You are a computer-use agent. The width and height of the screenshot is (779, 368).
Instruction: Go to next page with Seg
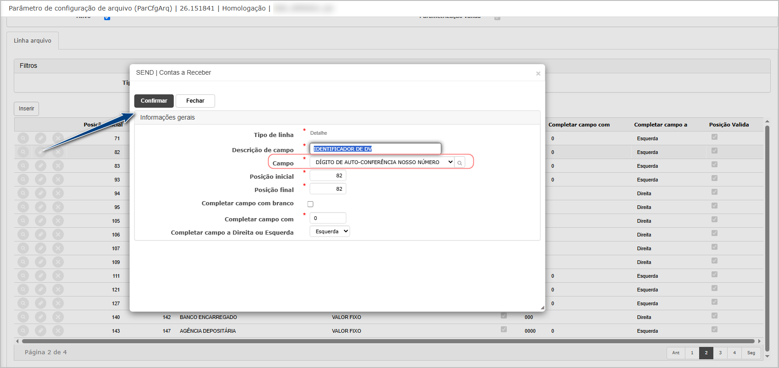coord(751,353)
